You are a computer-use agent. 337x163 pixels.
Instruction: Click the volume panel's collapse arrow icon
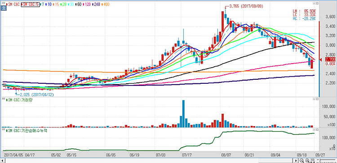click(314, 99)
